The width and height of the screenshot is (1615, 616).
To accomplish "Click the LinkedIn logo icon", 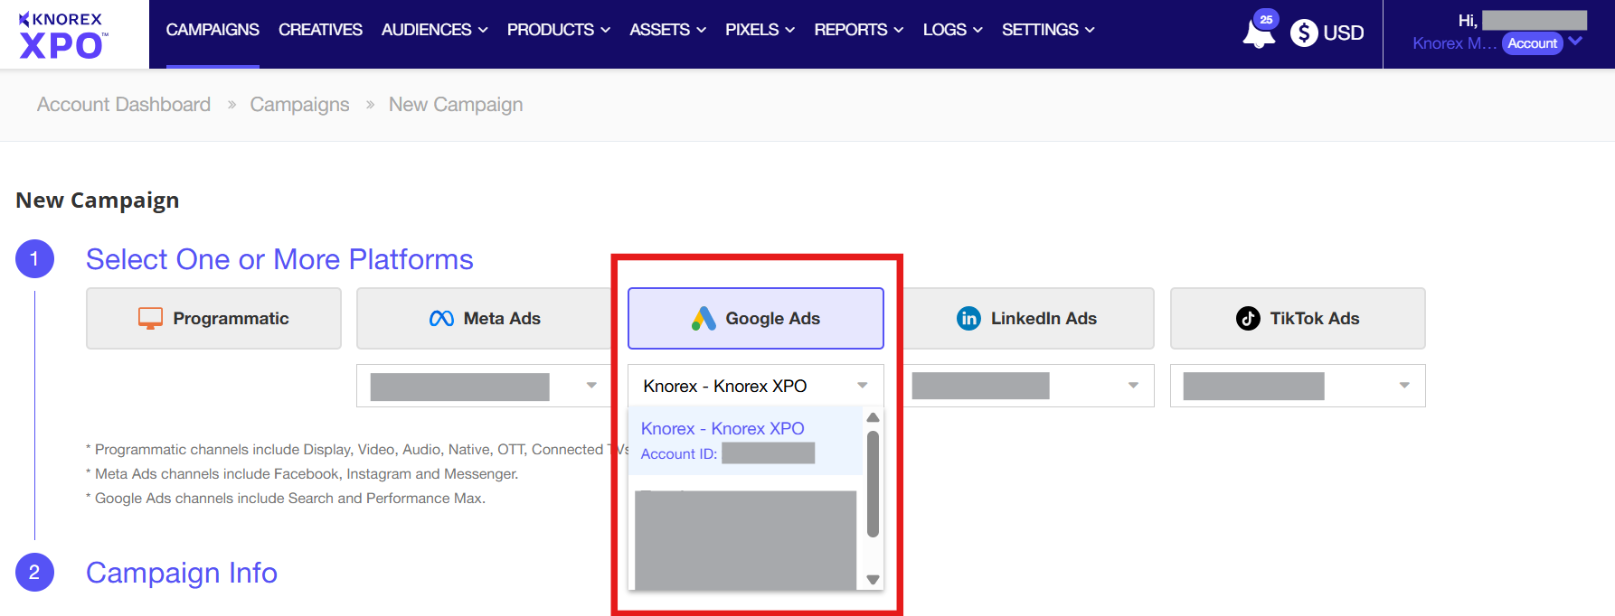I will pos(968,318).
